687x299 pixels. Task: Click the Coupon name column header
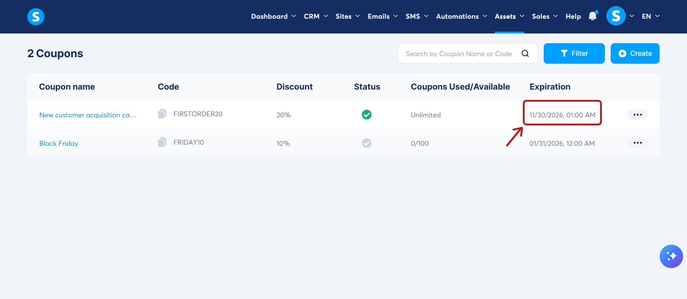click(67, 87)
